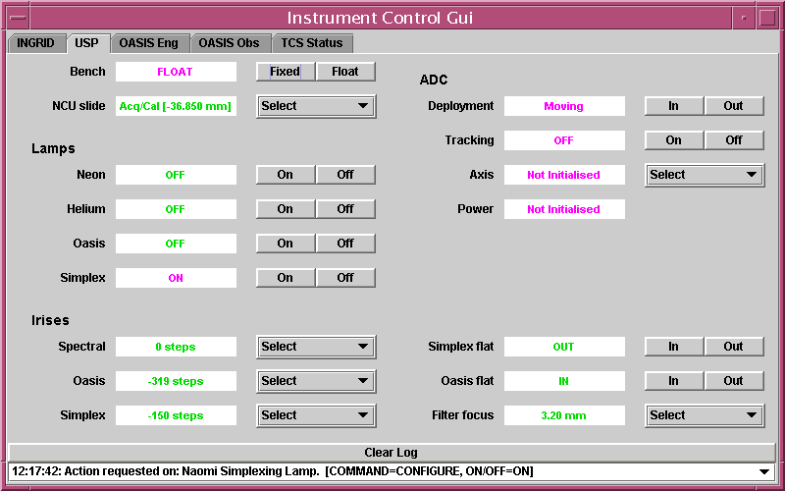Move Simplex flat Out
Screen dimensions: 785x491
point(734,347)
